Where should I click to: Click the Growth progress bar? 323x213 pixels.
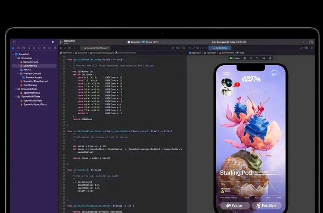tap(267, 174)
